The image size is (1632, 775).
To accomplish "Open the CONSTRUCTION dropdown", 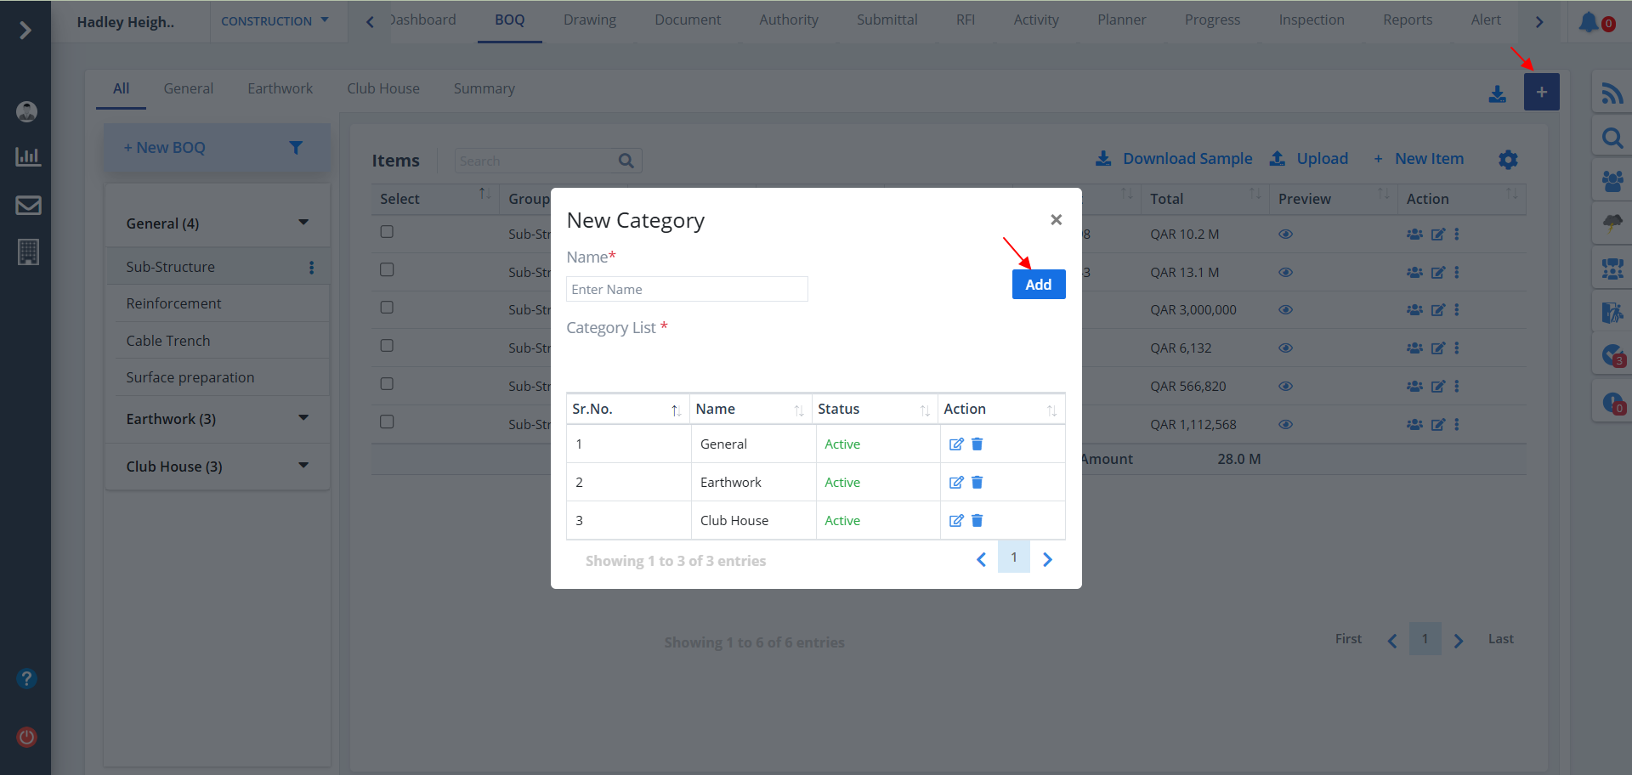I will click(275, 21).
